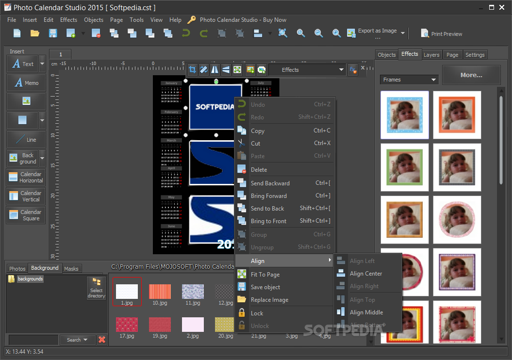Choose Align Middle in the submenu
Image resolution: width=512 pixels, height=360 pixels.
pyautogui.click(x=368, y=312)
